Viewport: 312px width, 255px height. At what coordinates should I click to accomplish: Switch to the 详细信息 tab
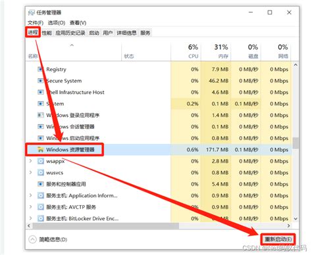[x=126, y=33]
